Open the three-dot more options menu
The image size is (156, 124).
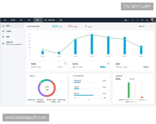(x=151, y=26)
